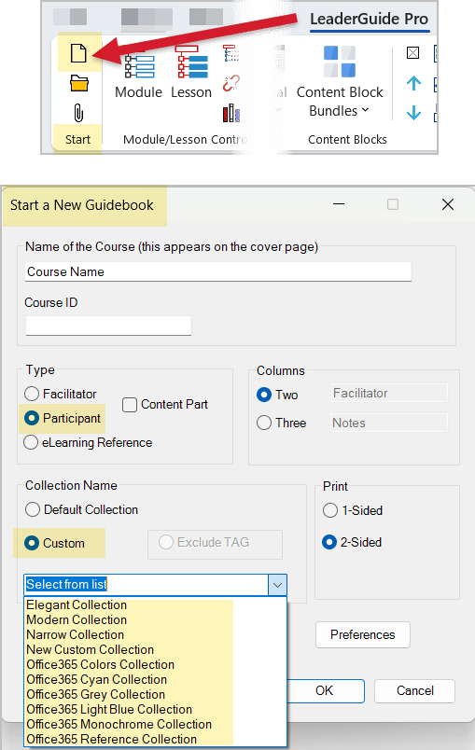The width and height of the screenshot is (475, 750).
Task: Expand the Content Block Bundles dropdown
Action: pyautogui.click(x=366, y=110)
